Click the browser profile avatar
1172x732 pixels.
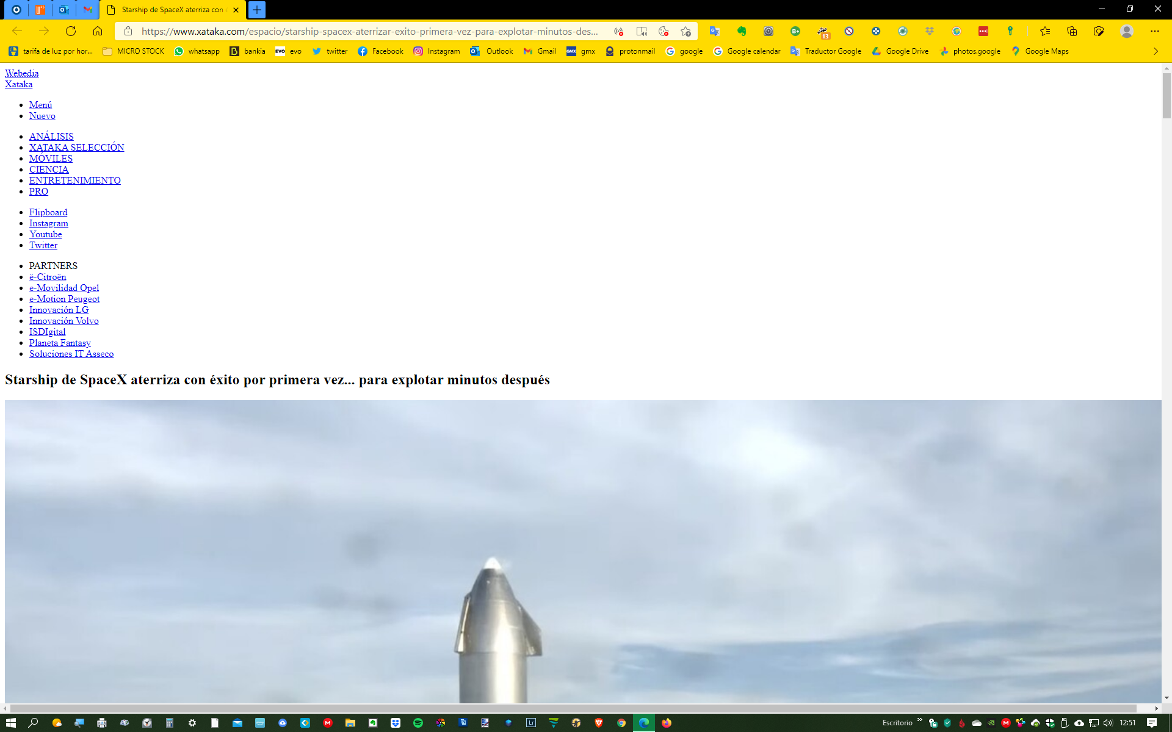pyautogui.click(x=1127, y=31)
